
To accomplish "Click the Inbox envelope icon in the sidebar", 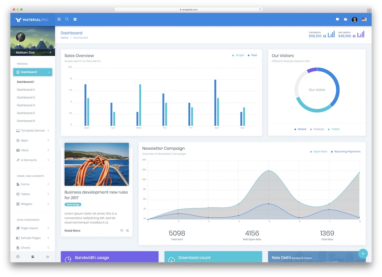I will 18,150.
